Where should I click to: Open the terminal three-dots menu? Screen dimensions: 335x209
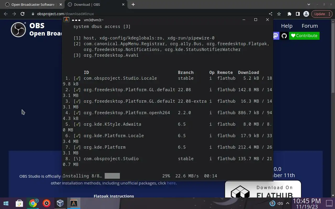76,20
